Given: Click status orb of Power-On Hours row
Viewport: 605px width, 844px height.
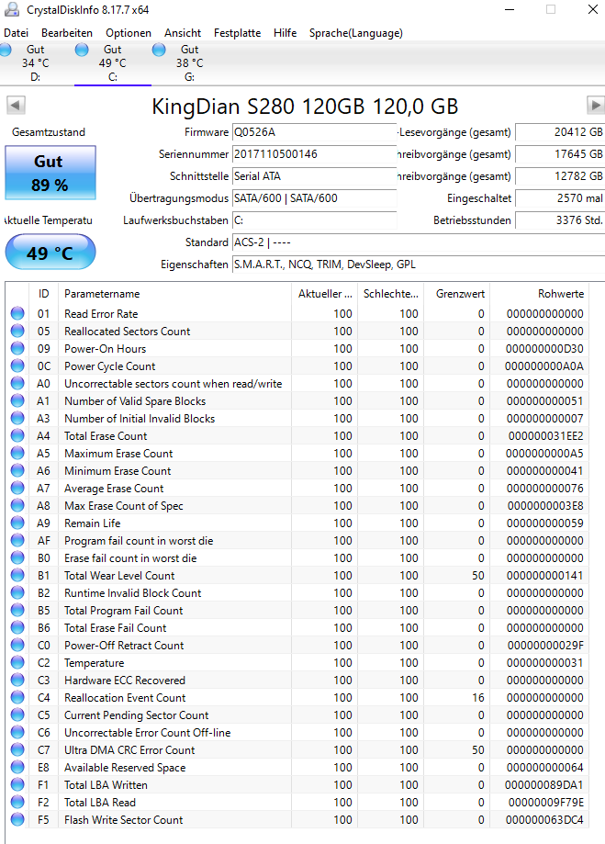Looking at the screenshot, I should (17, 348).
